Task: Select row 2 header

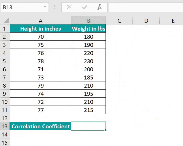Action: click(x=5, y=37)
